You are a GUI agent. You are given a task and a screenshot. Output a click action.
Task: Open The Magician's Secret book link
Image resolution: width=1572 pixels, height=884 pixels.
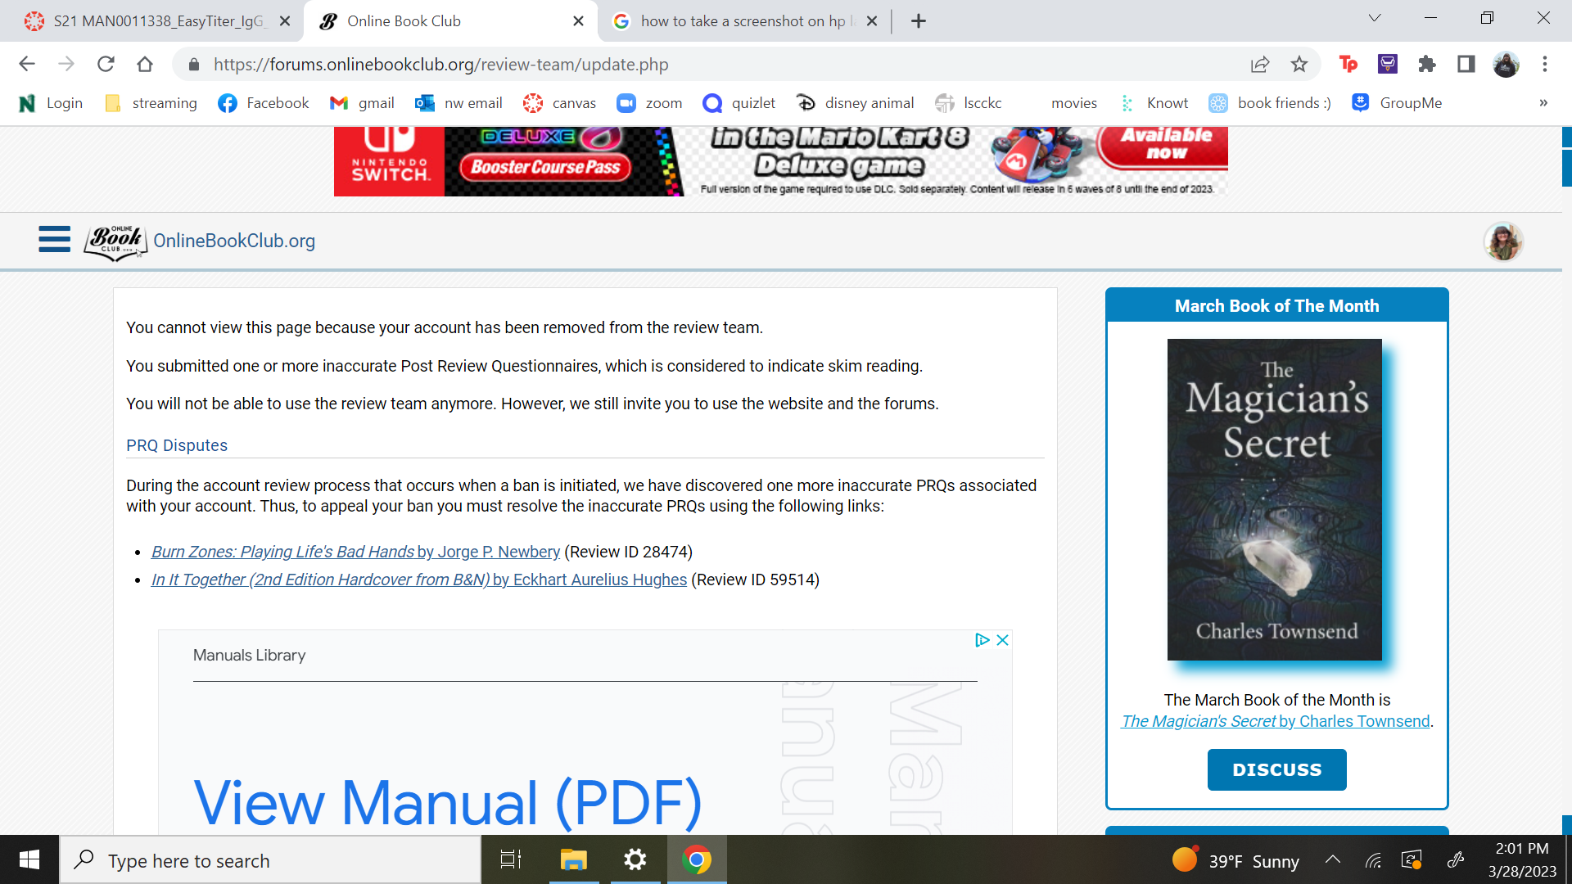1276,721
